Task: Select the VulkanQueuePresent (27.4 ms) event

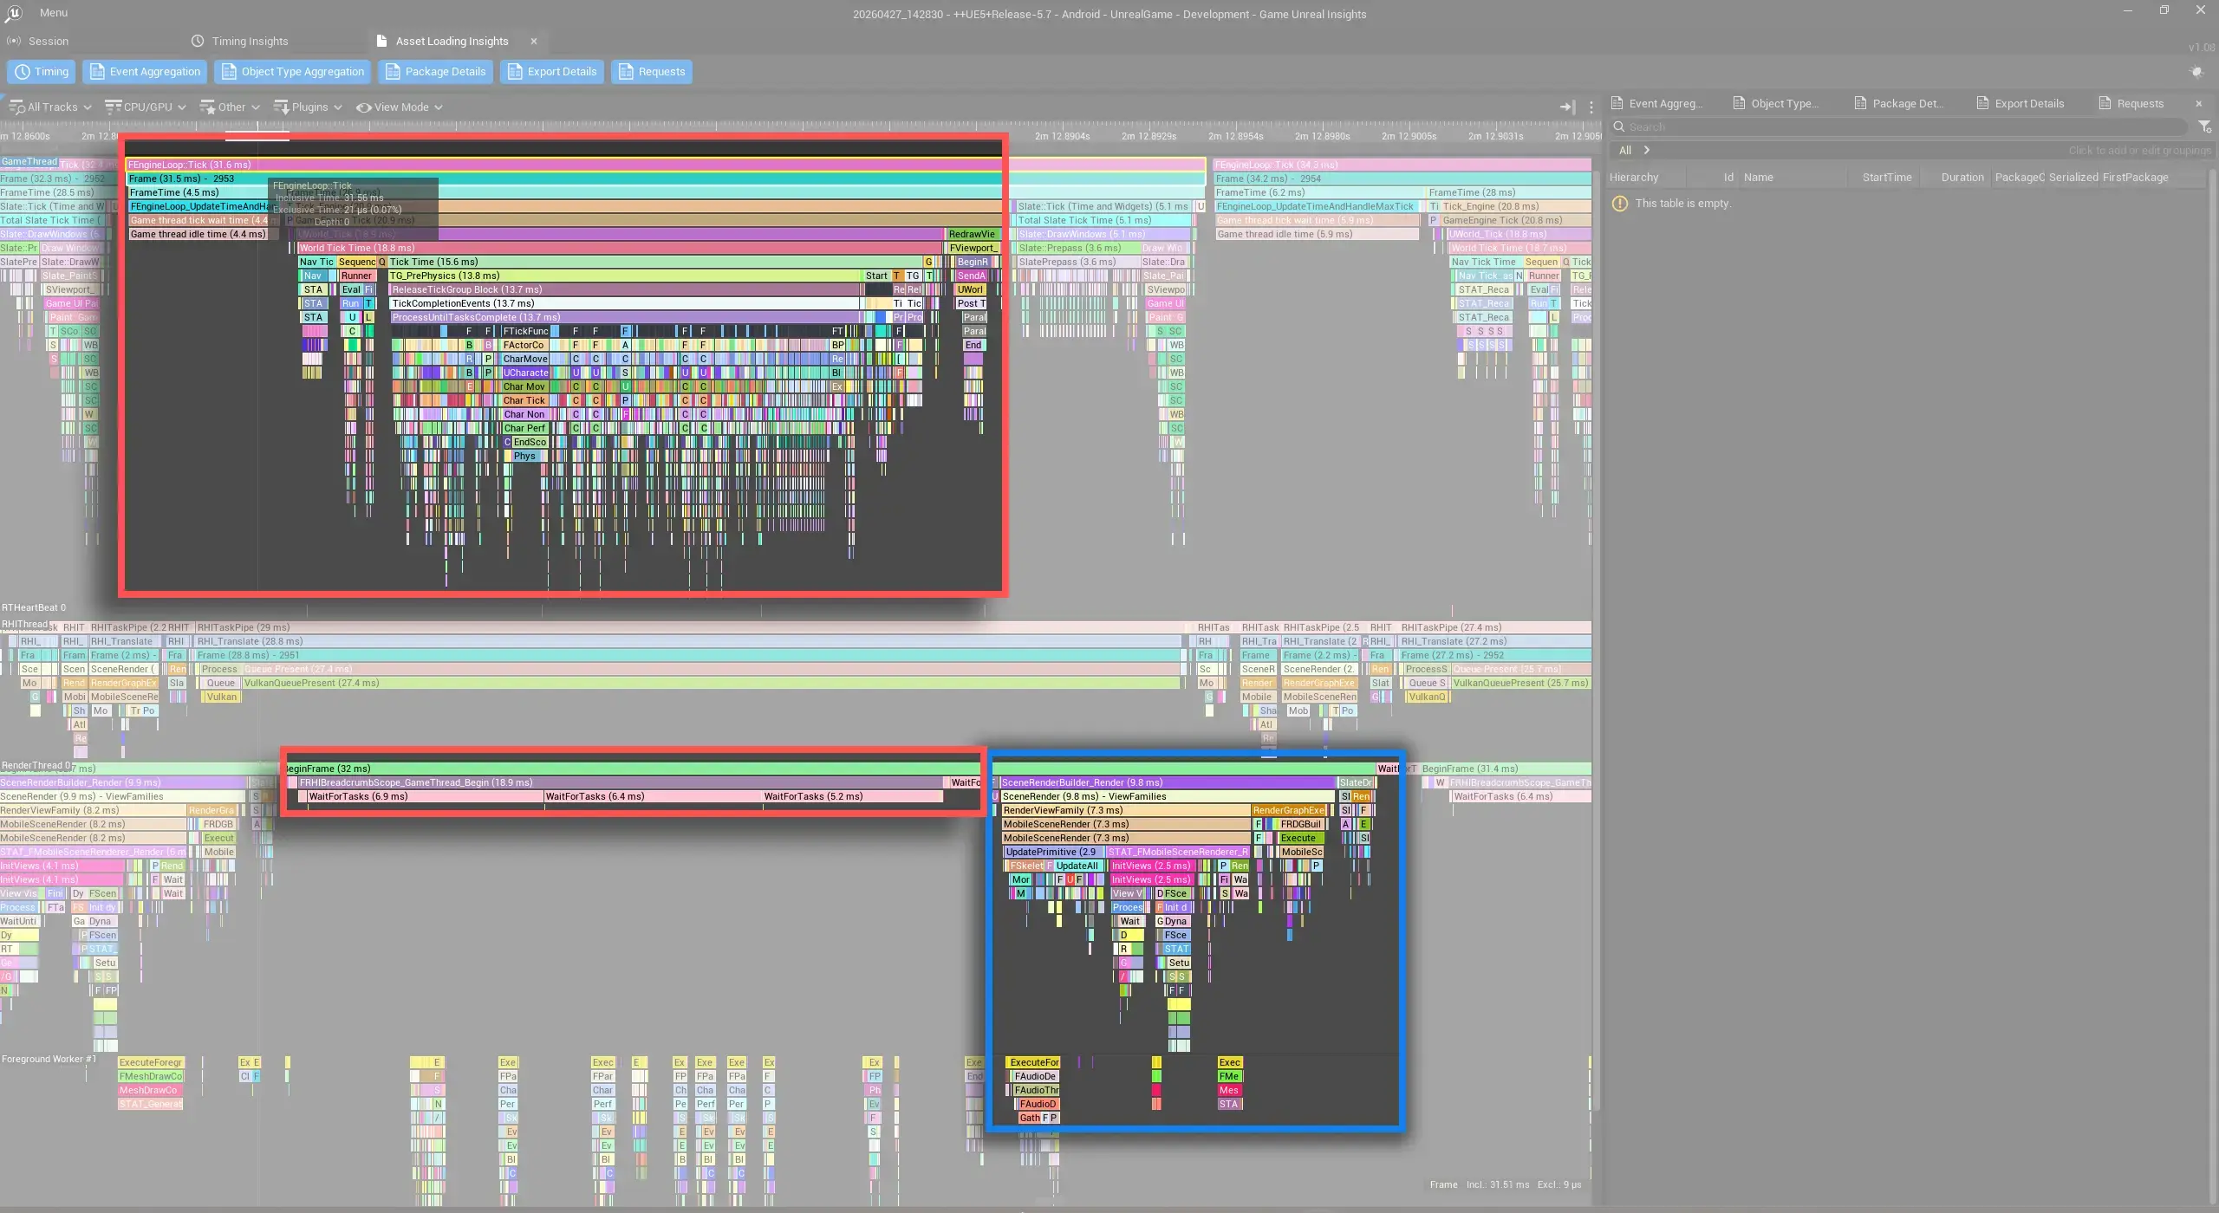Action: [x=711, y=683]
